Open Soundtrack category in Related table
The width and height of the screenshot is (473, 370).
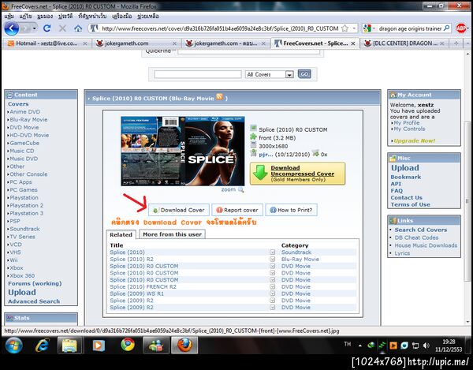296,252
